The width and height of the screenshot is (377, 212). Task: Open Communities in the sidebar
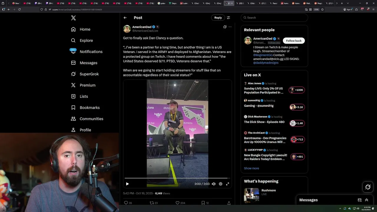pyautogui.click(x=87, y=119)
